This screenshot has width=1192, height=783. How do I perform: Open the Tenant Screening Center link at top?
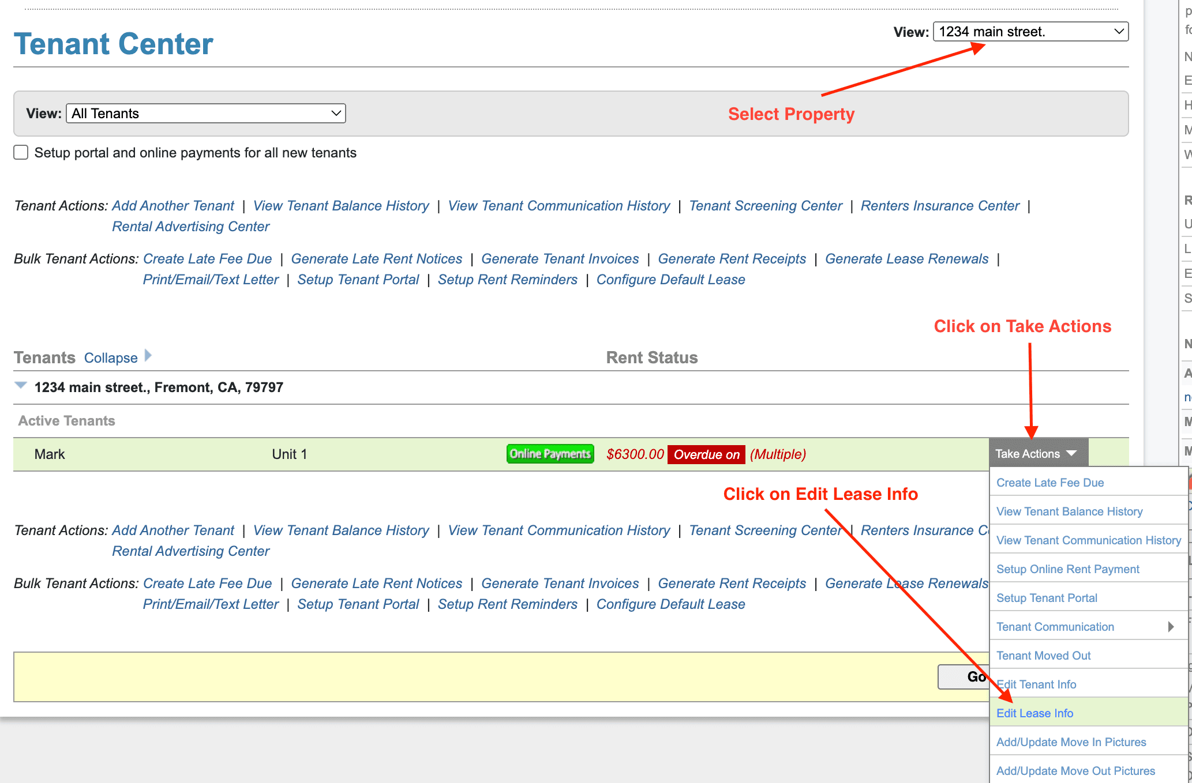(x=765, y=206)
